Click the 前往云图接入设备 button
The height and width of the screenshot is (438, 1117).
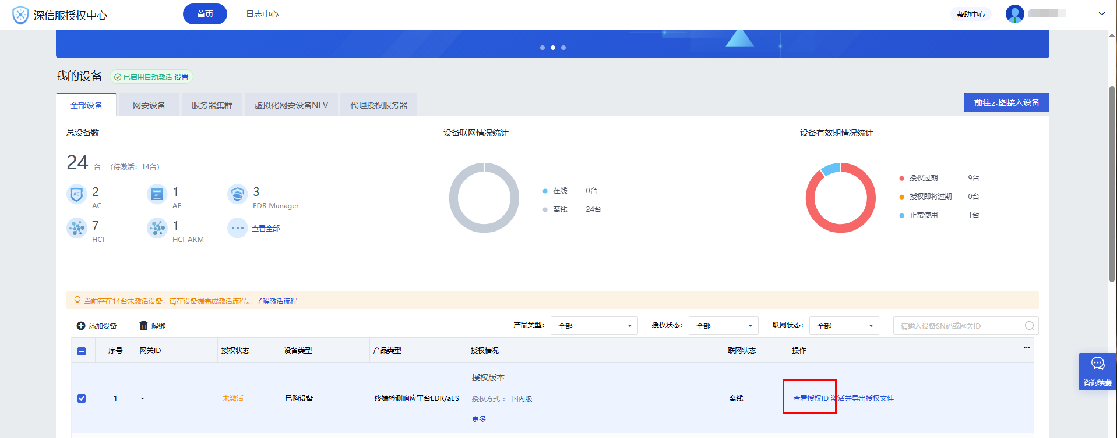click(x=1006, y=102)
